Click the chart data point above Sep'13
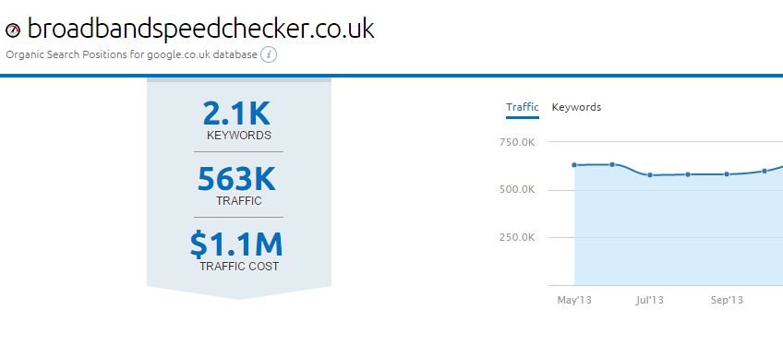The height and width of the screenshot is (346, 783). pyautogui.click(x=727, y=174)
